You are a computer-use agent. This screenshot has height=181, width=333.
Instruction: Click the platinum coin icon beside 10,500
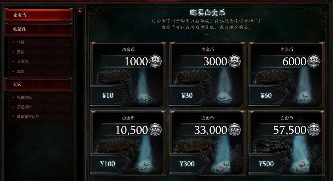155,130
